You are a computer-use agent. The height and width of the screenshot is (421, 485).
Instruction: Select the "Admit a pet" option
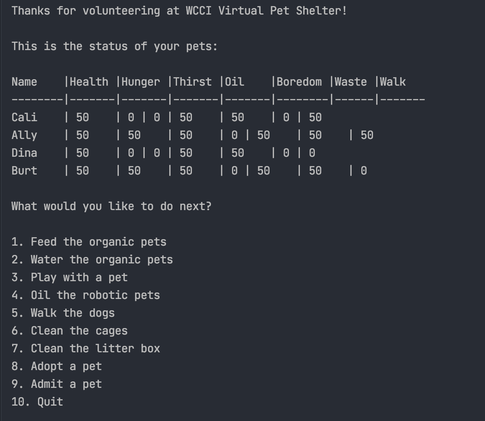(57, 384)
